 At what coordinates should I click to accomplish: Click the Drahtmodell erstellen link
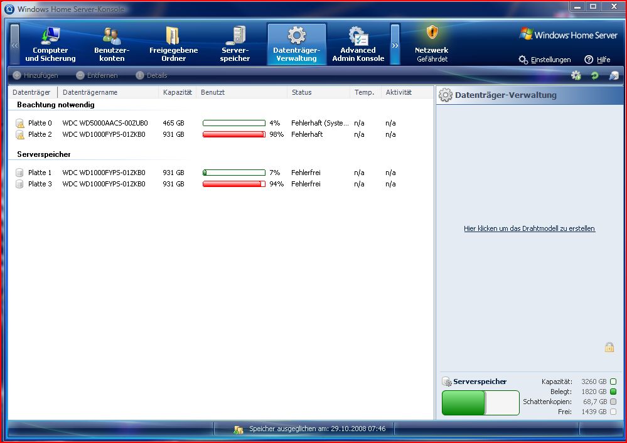pyautogui.click(x=530, y=228)
